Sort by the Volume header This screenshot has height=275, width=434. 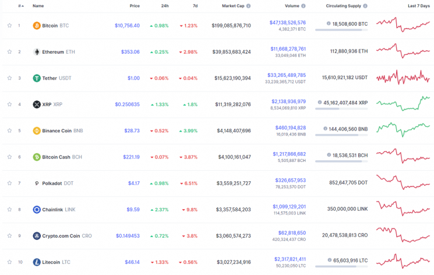[292, 6]
